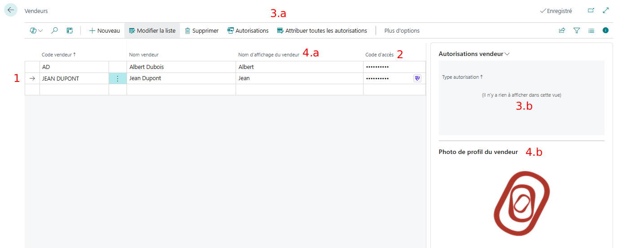Click the Jean display name cell

299,78
